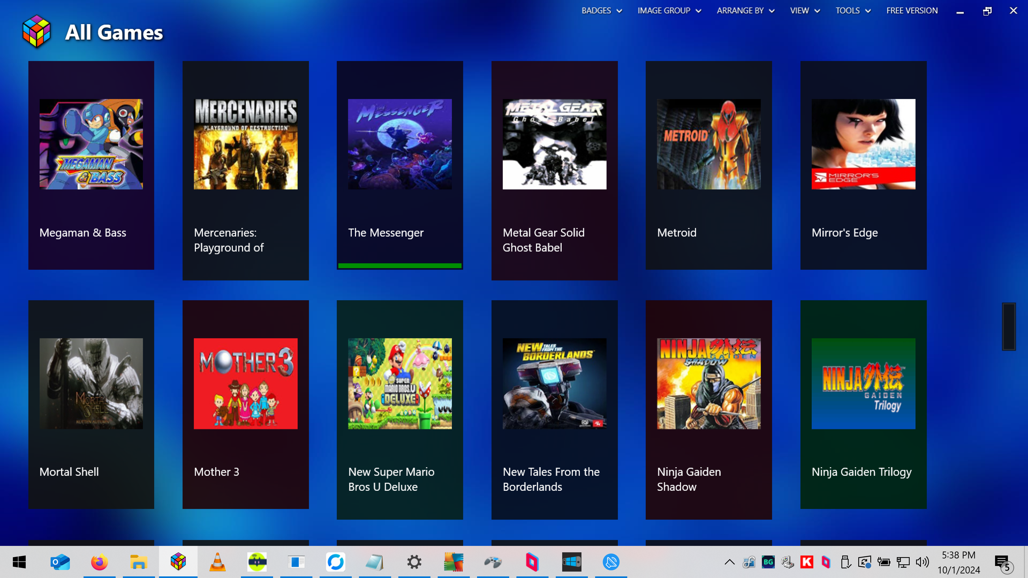The image size is (1028, 578).
Task: Open New Tales From the Borderlands cover
Action: pos(554,383)
